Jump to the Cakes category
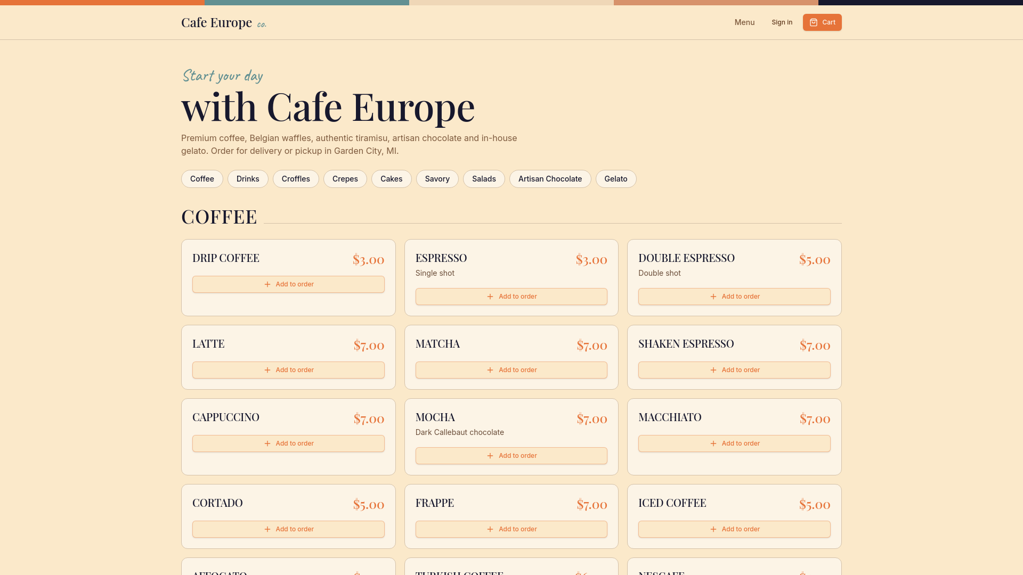 [x=392, y=179]
